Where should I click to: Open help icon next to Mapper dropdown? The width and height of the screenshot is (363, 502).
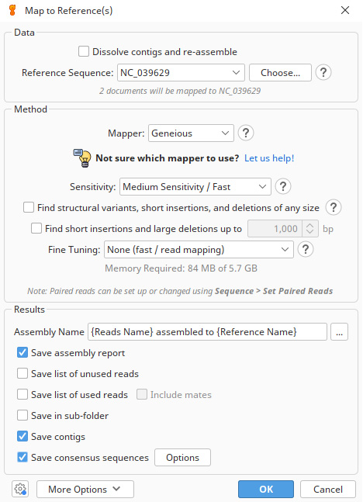246,133
